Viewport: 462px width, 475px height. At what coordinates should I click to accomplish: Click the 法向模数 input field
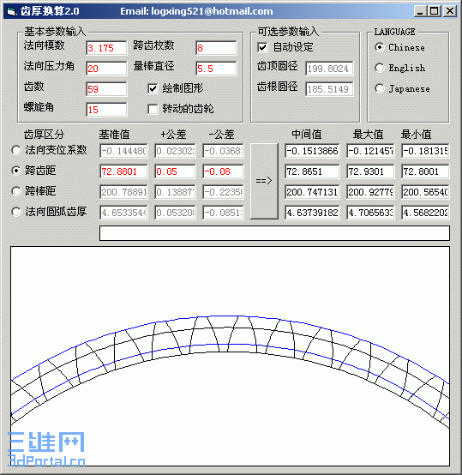(x=106, y=48)
